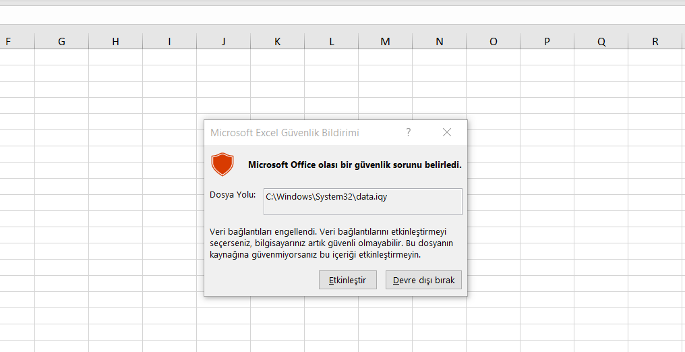
Task: Click the Dosya Yolu path field
Action: (363, 202)
